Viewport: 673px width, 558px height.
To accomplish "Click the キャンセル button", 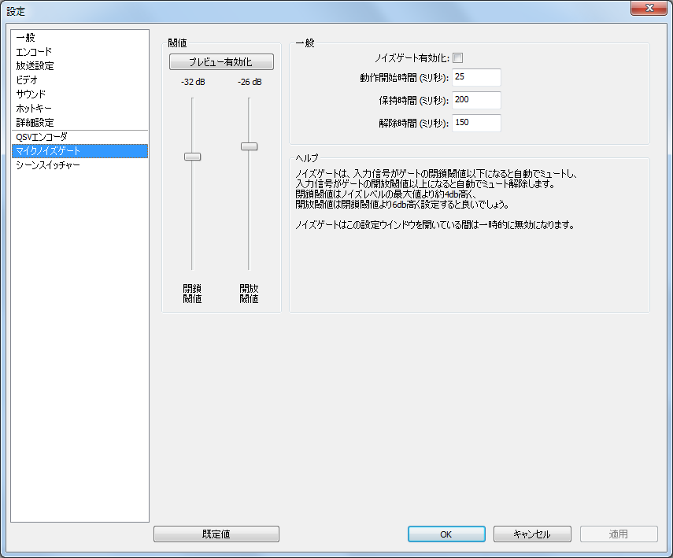I will [532, 534].
